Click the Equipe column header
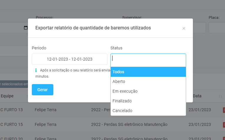The width and height of the screenshot is (225, 140). coord(7,96)
